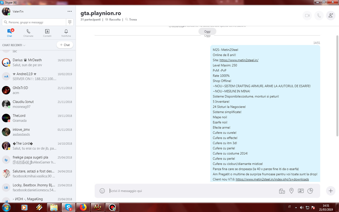Click the Persone, gruppi e messaggi search field
The height and width of the screenshot is (212, 339).
tap(34, 22)
